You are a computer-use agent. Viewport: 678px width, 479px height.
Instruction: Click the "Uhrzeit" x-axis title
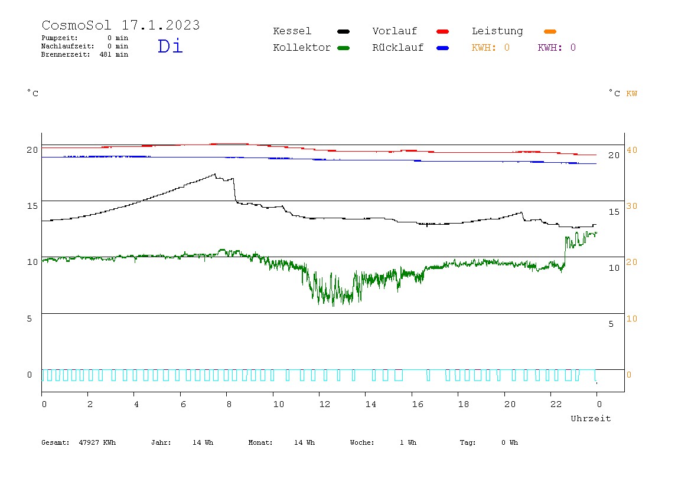point(591,418)
